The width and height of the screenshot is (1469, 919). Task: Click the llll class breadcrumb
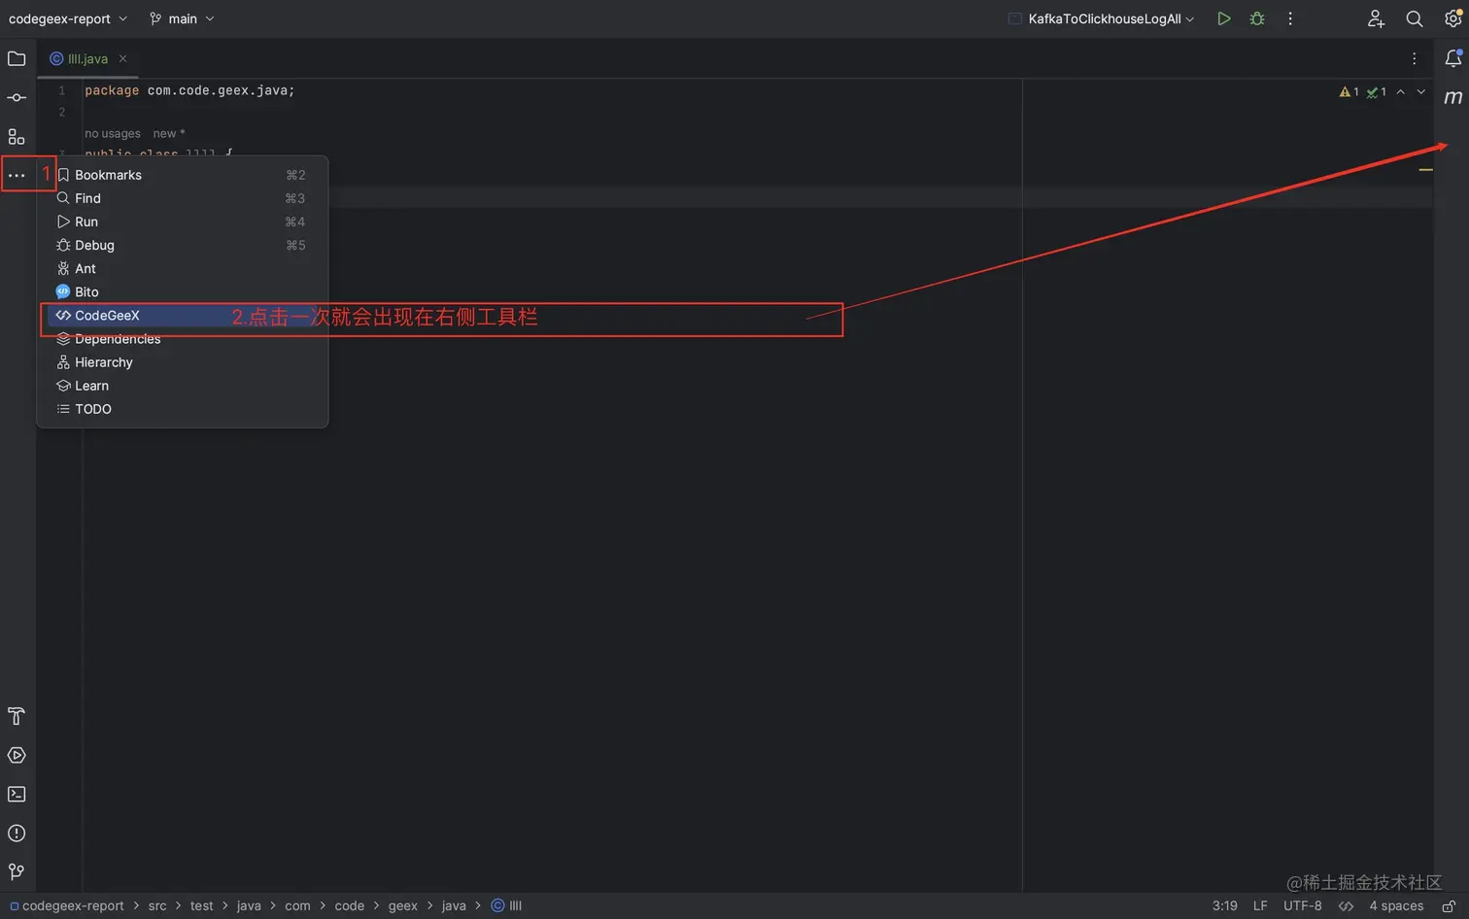pyautogui.click(x=506, y=905)
